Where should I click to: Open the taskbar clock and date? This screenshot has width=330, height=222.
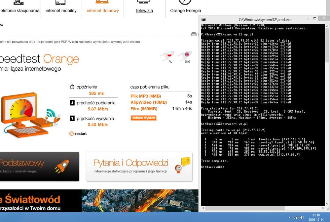[x=316, y=217]
